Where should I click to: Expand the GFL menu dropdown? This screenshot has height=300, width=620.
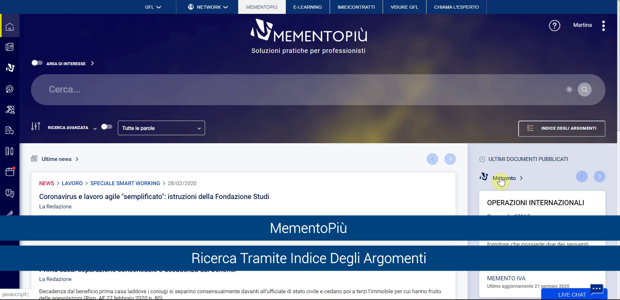[x=153, y=7]
